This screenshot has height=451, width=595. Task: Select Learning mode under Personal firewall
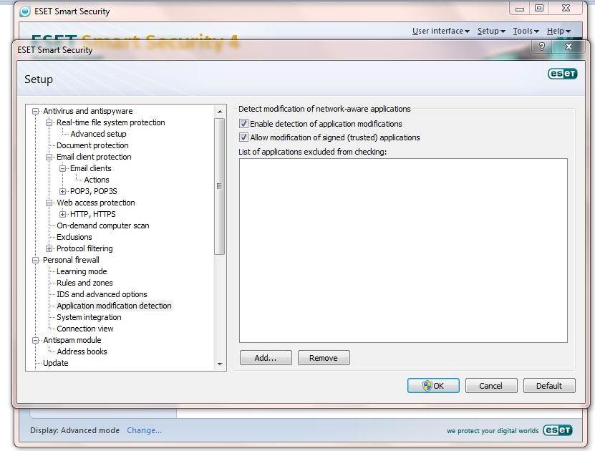[x=82, y=271]
